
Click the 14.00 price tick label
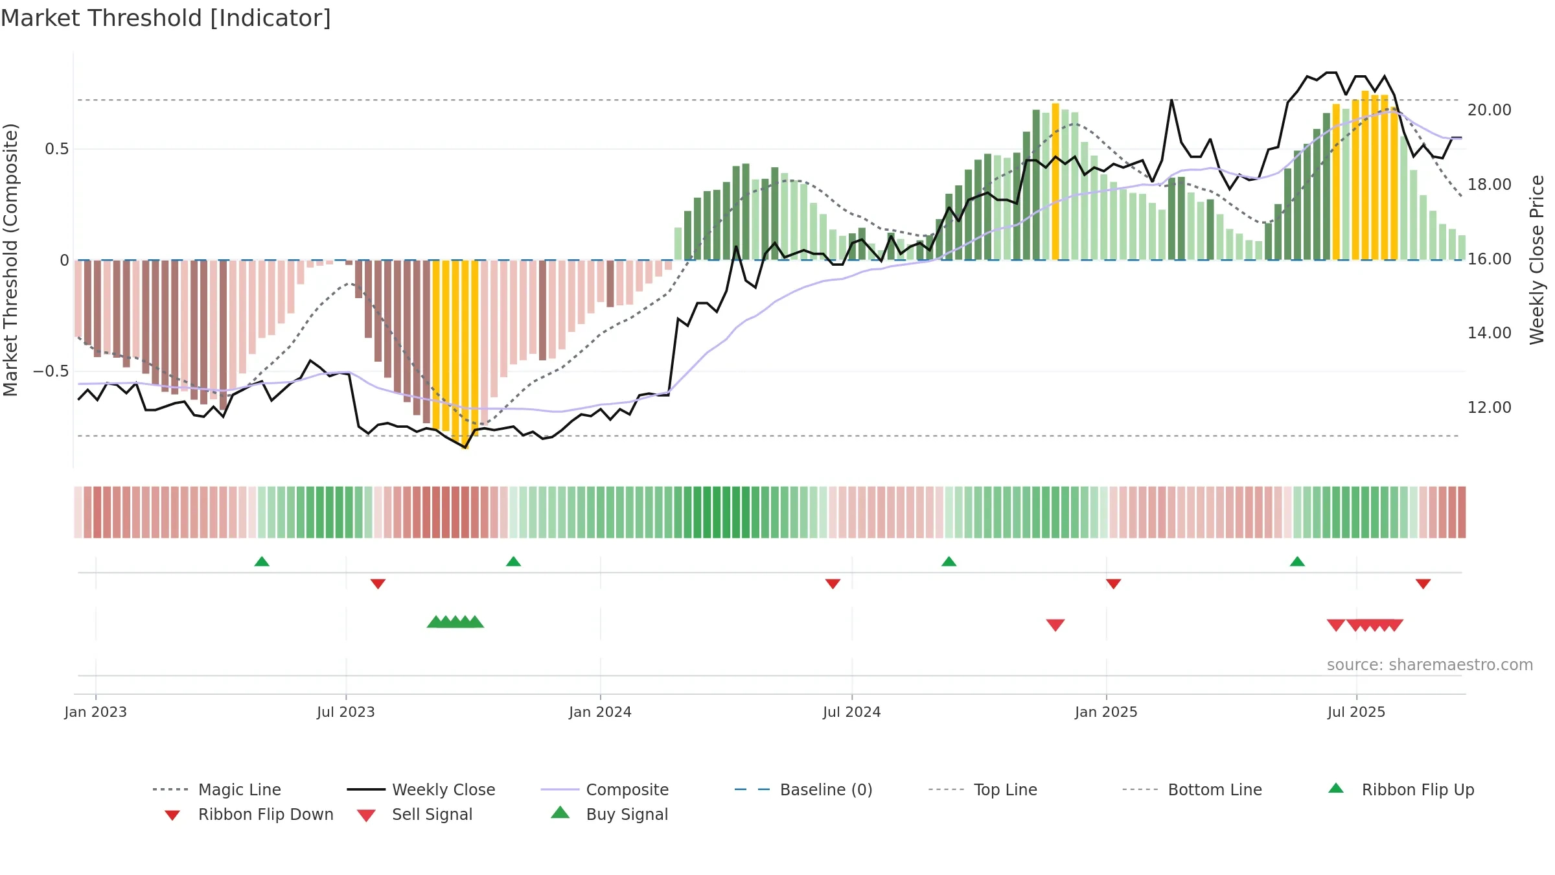[x=1490, y=333]
